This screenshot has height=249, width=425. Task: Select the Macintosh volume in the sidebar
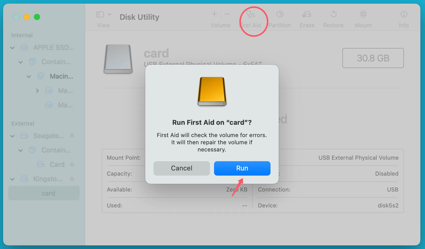(61, 76)
